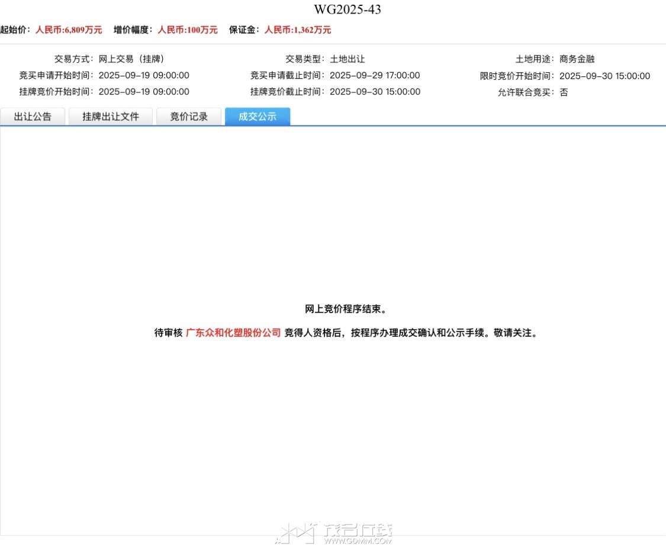666x547 pixels.
Task: Click the 挂牌竞价截止时间 date value
Action: (x=375, y=92)
